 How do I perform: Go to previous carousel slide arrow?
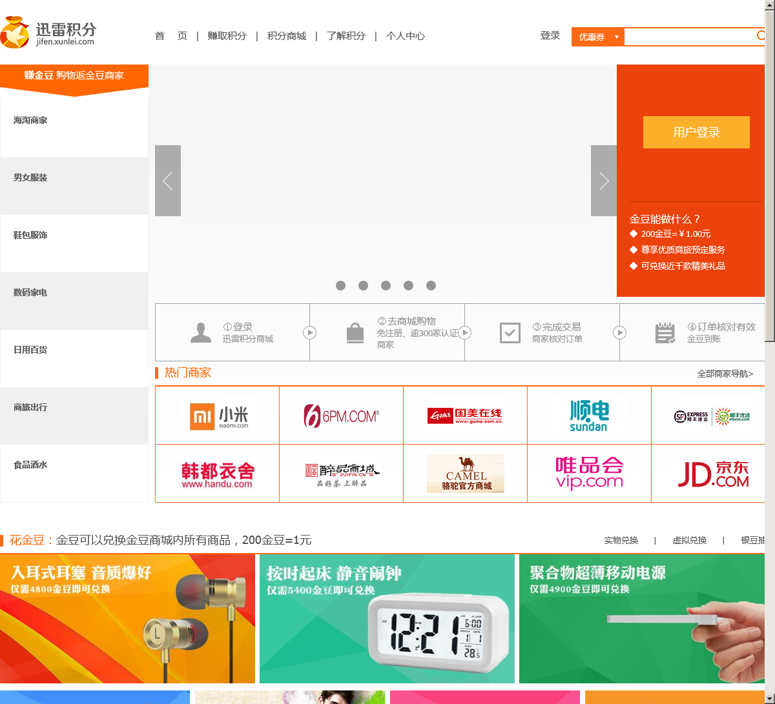tap(168, 181)
